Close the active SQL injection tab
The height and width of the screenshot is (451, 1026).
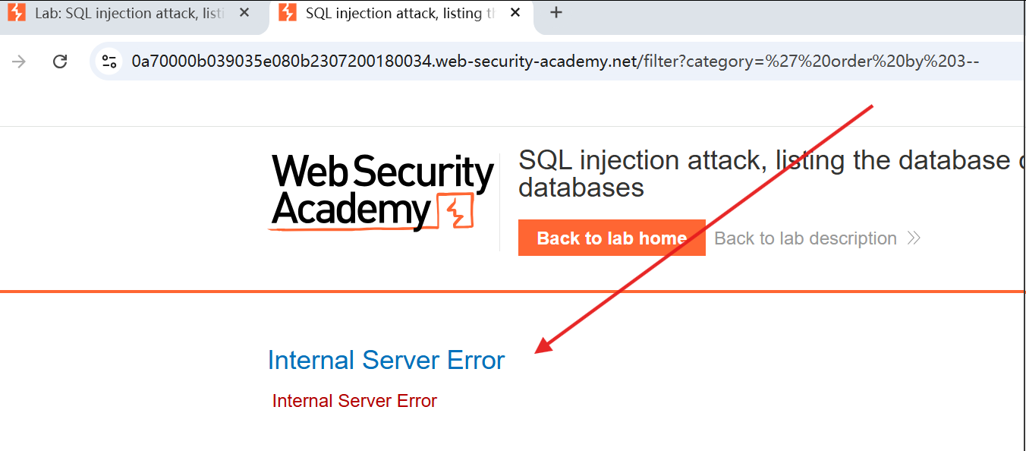pyautogui.click(x=515, y=13)
